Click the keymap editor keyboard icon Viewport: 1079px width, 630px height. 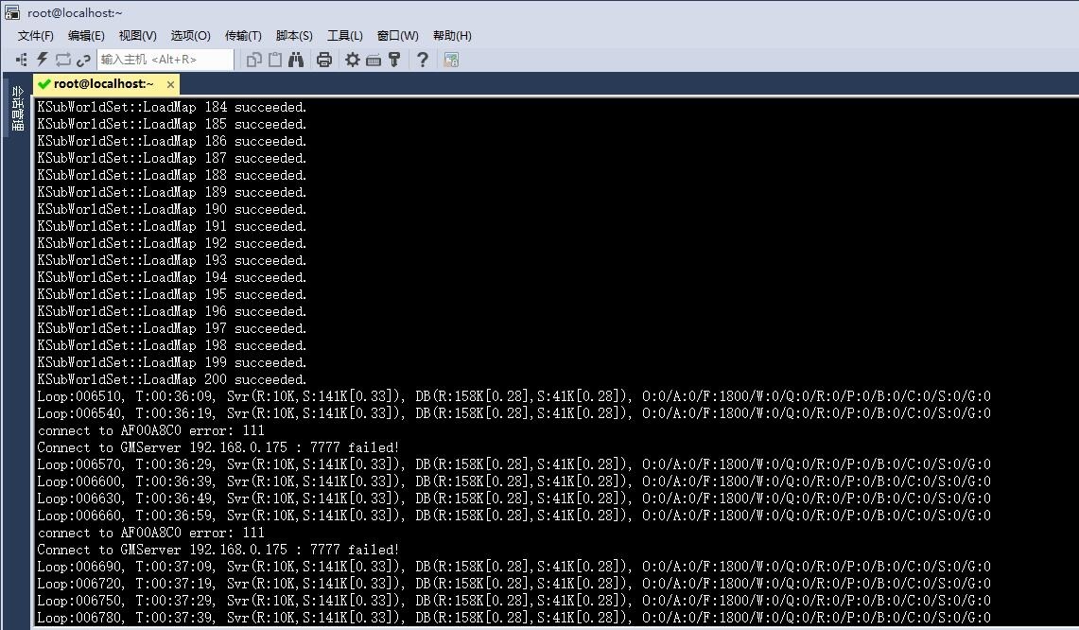(x=374, y=61)
